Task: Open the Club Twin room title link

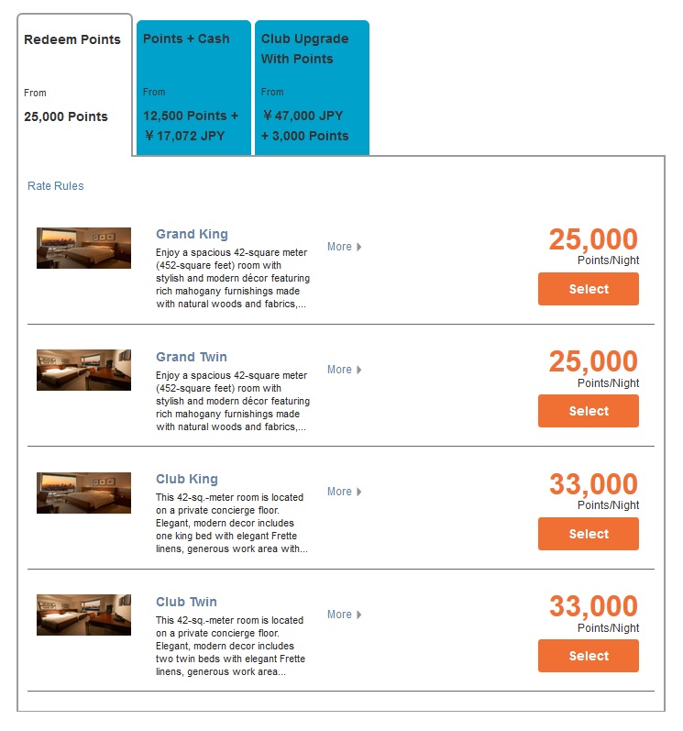Action: (186, 602)
